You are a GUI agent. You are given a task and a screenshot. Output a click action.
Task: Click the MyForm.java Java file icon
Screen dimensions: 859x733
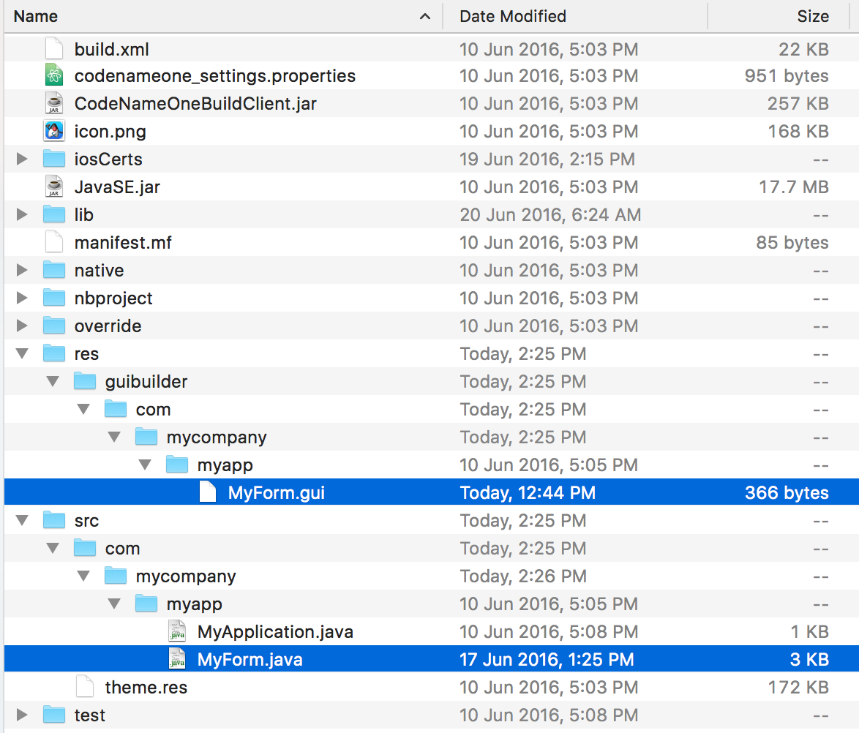tap(177, 659)
